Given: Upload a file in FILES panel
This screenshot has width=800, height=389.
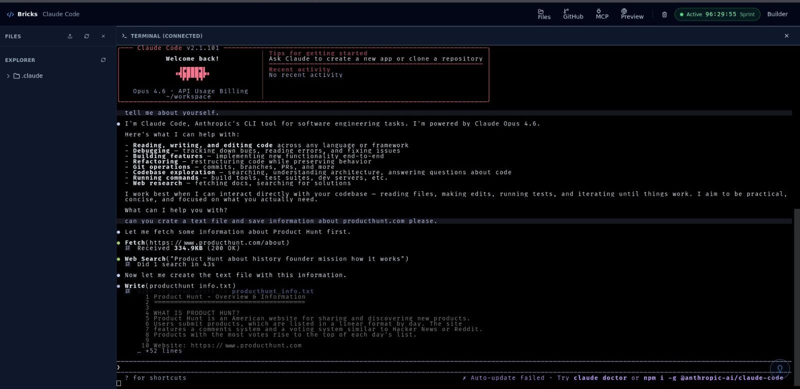Looking at the screenshot, I should pos(70,36).
